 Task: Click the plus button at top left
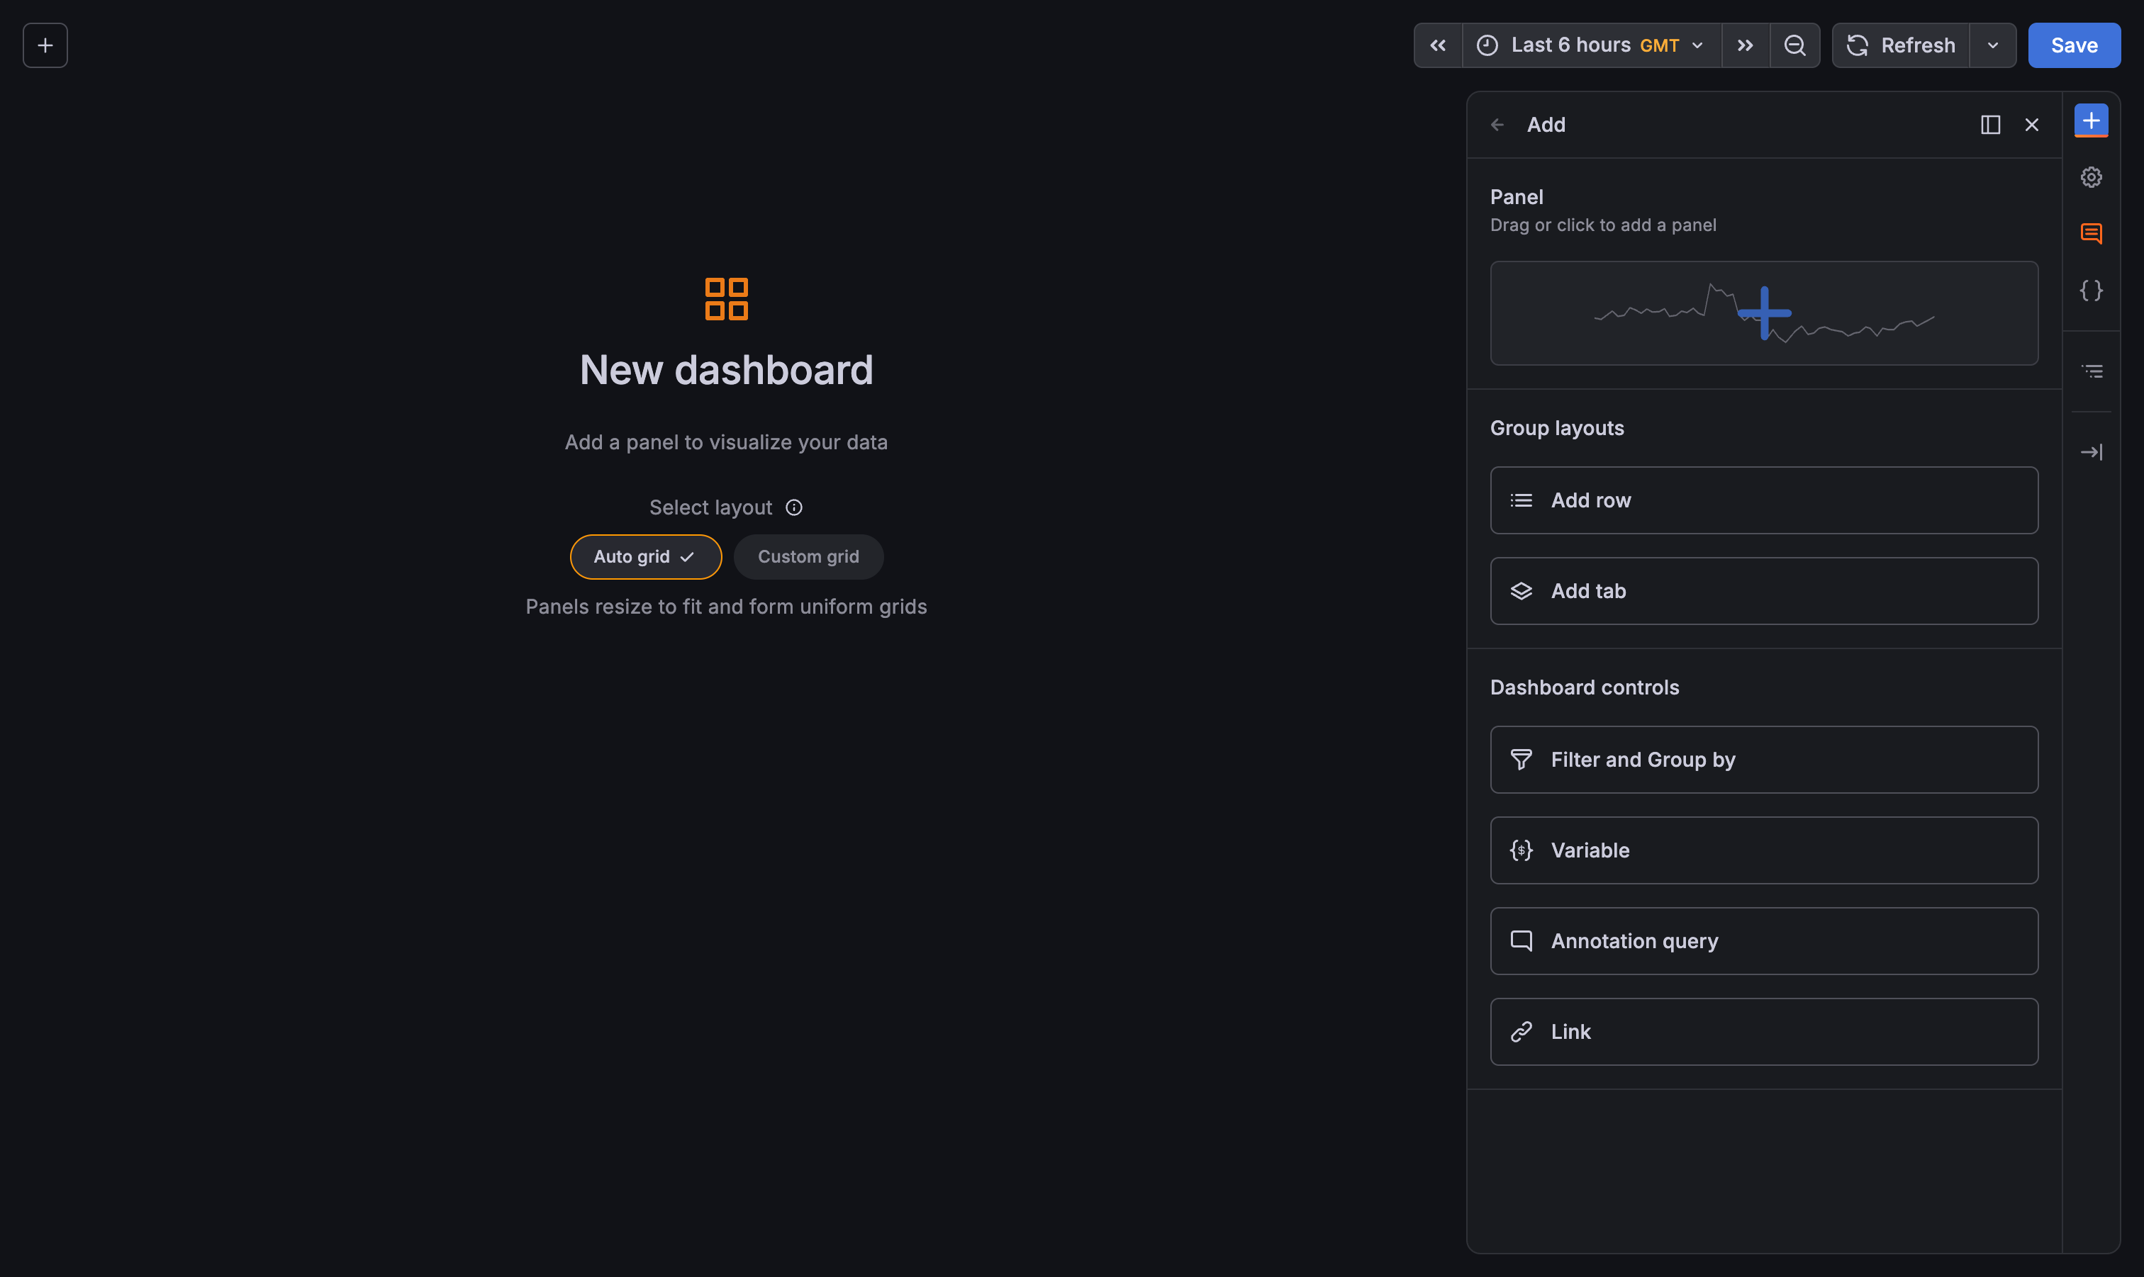point(45,45)
